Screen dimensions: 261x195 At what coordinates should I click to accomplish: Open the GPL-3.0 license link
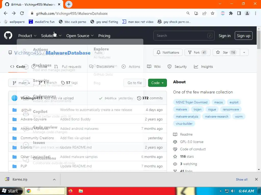[x=192, y=142]
